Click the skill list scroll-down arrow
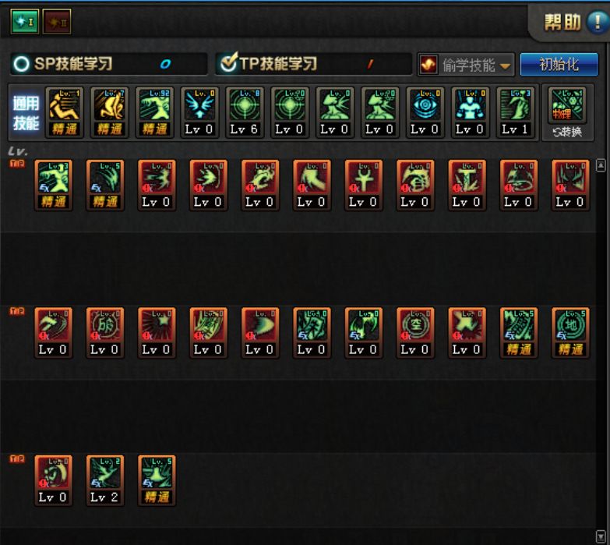Screen dimensions: 610x545 tap(601, 536)
